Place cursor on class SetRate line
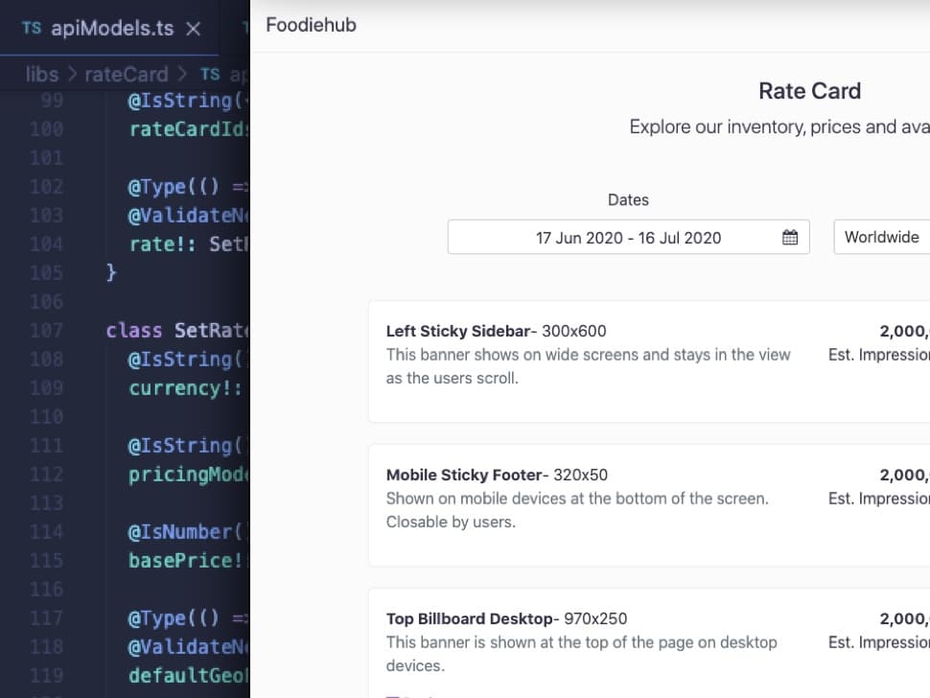 click(x=176, y=331)
